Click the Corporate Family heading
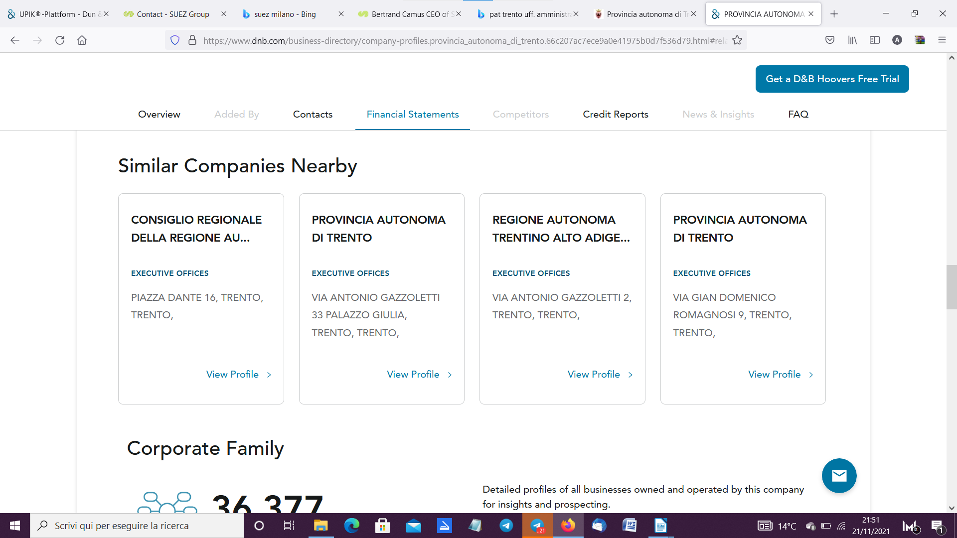The width and height of the screenshot is (957, 538). 205,448
